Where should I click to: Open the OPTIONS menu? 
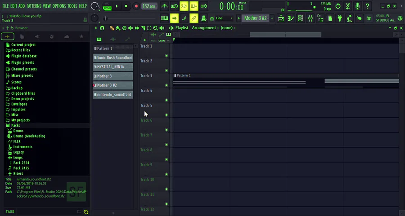click(59, 6)
